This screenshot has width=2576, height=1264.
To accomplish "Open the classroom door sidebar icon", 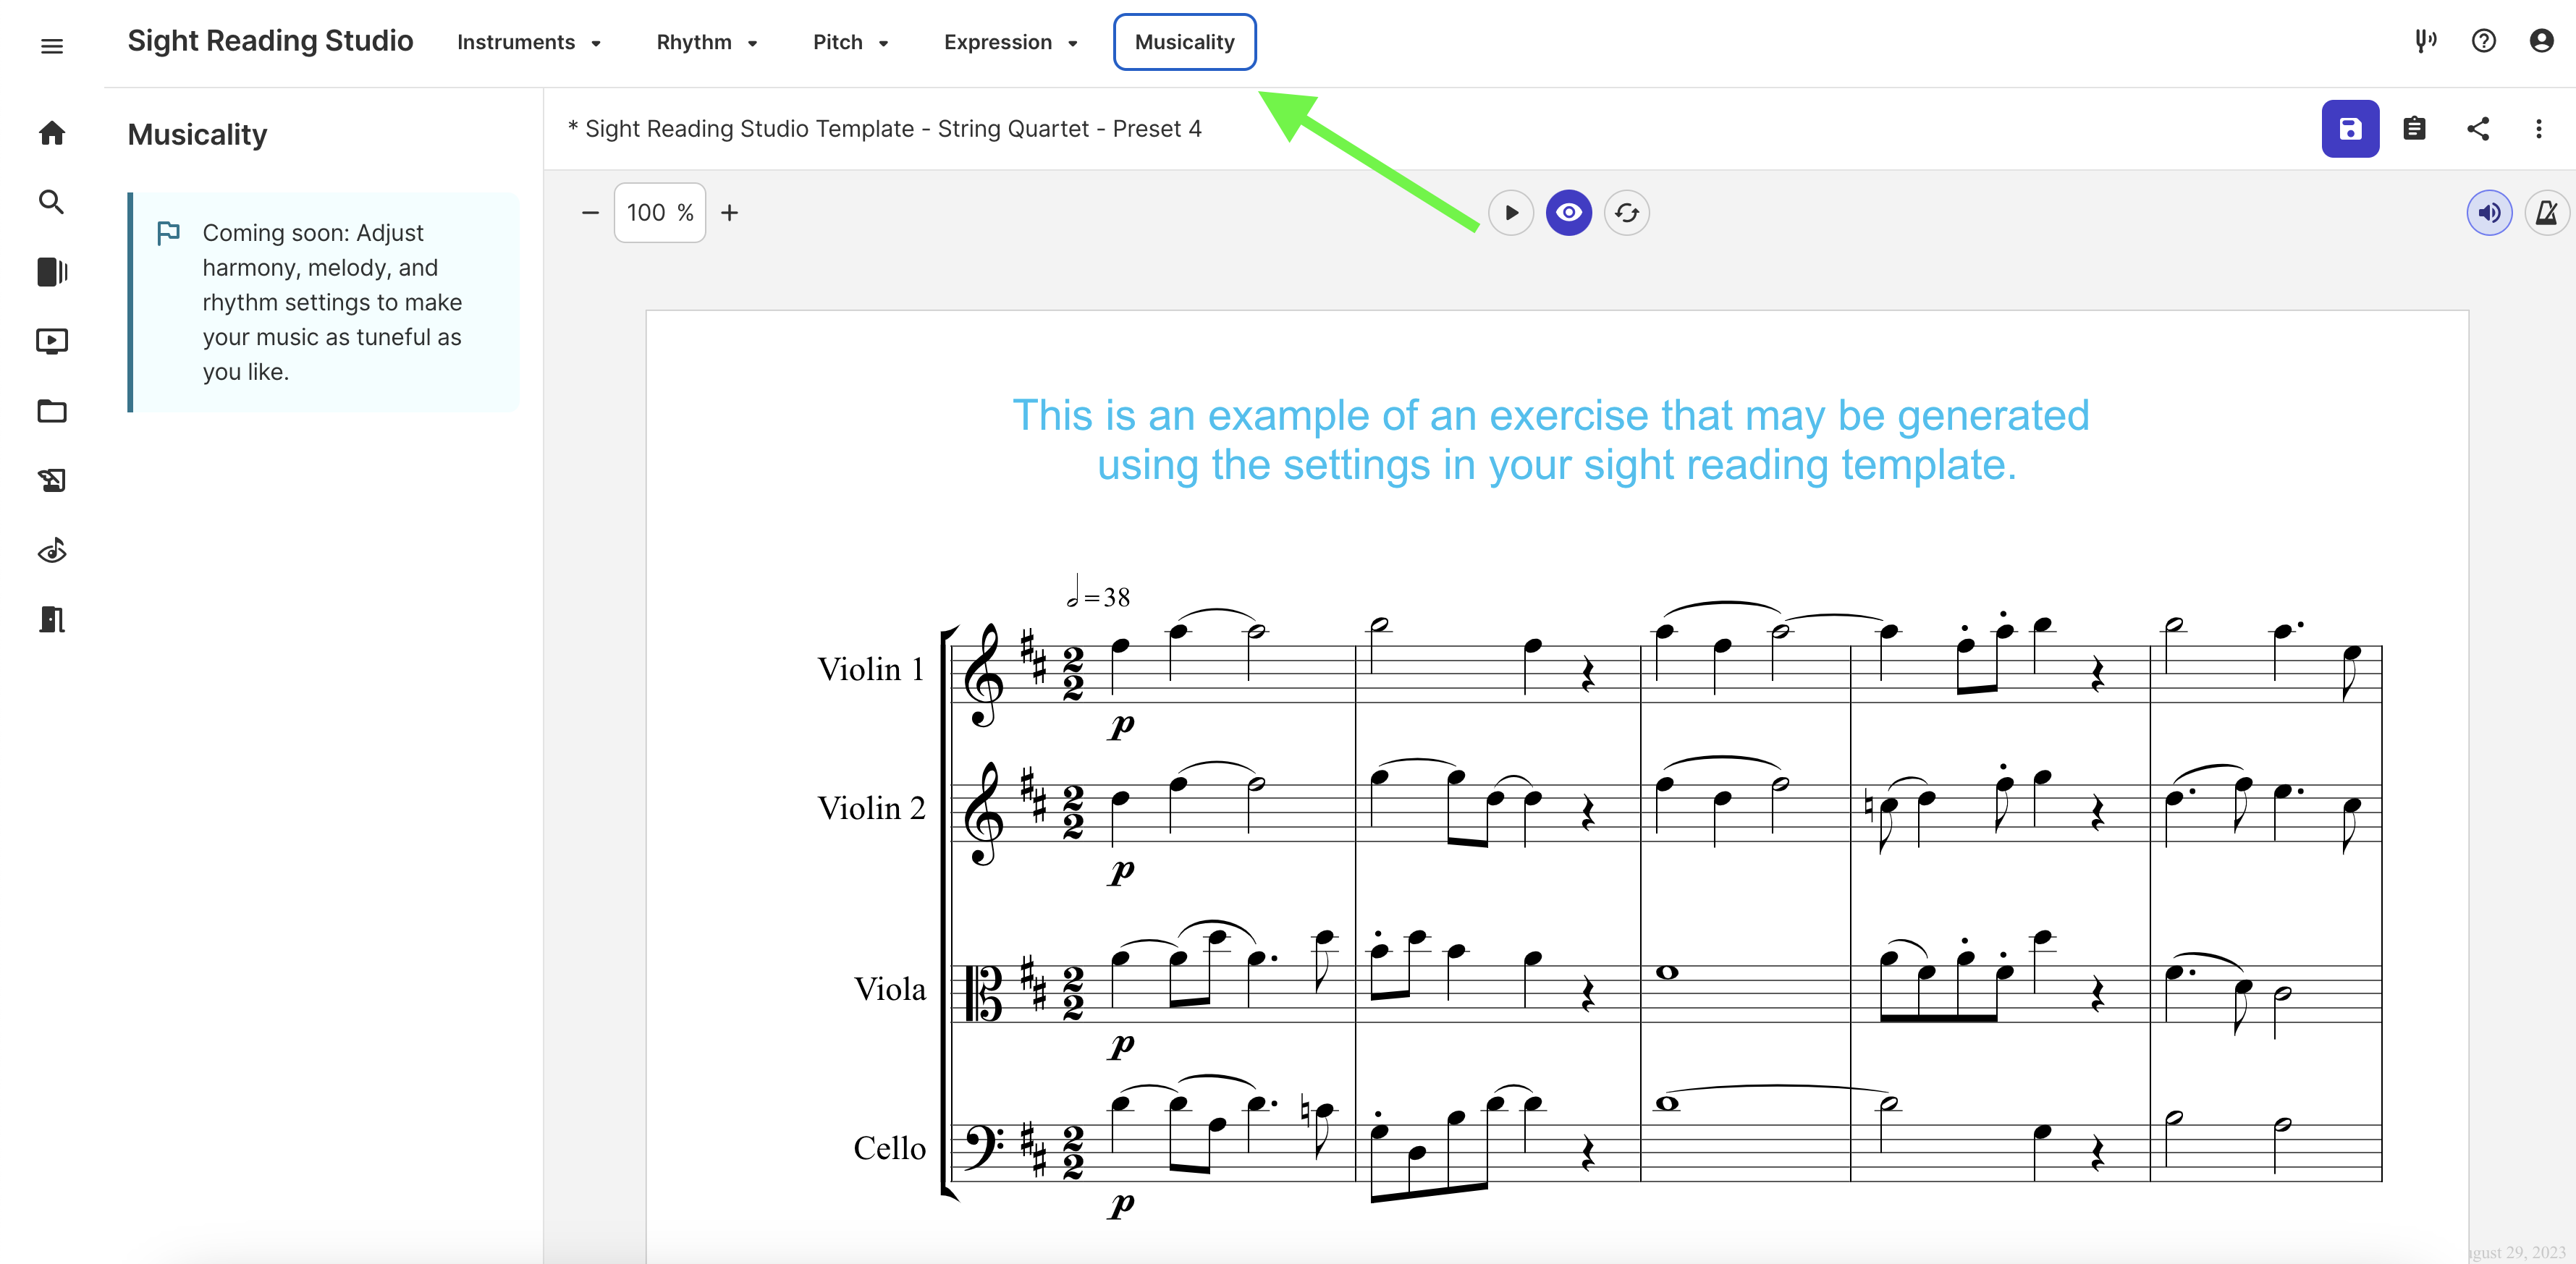I will pos(52,620).
